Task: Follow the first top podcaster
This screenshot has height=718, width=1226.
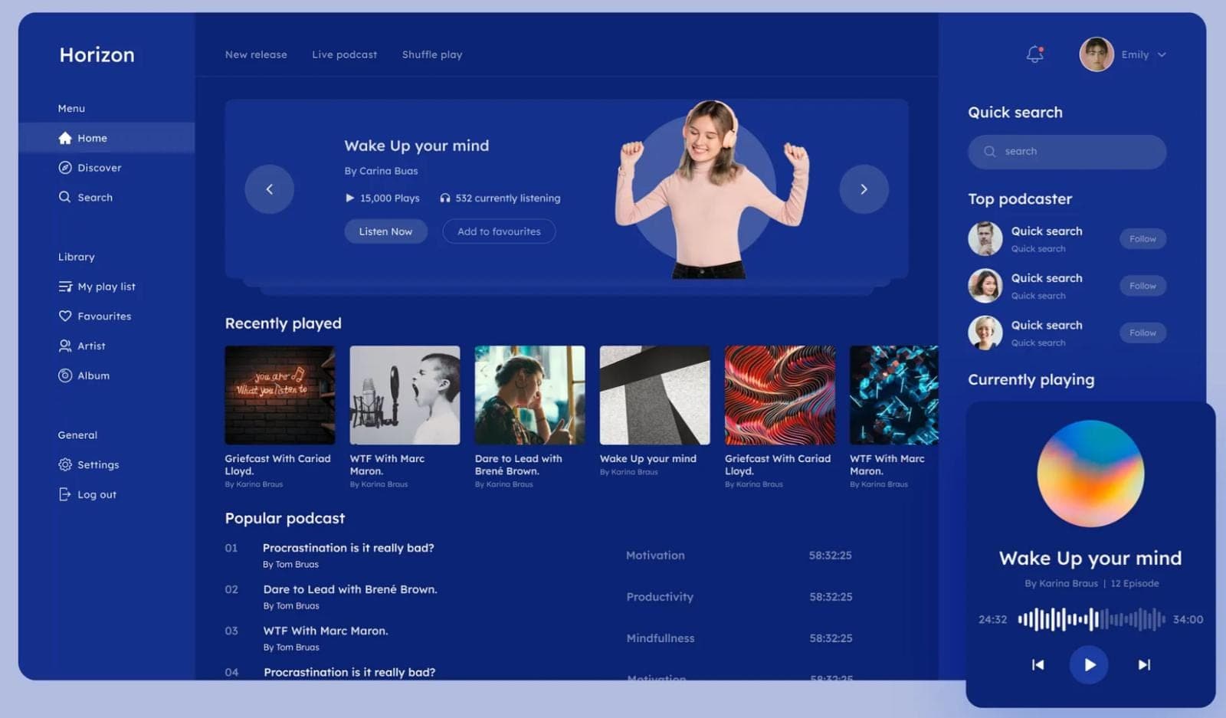Action: [1142, 238]
